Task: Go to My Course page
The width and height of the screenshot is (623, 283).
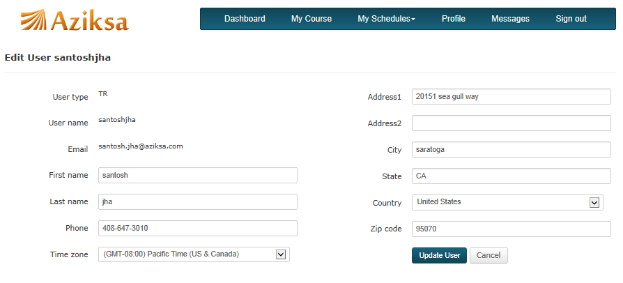Action: 311,19
